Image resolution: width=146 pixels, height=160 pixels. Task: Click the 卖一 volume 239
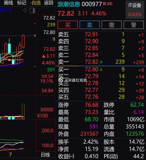pyautogui.click(x=120, y=62)
